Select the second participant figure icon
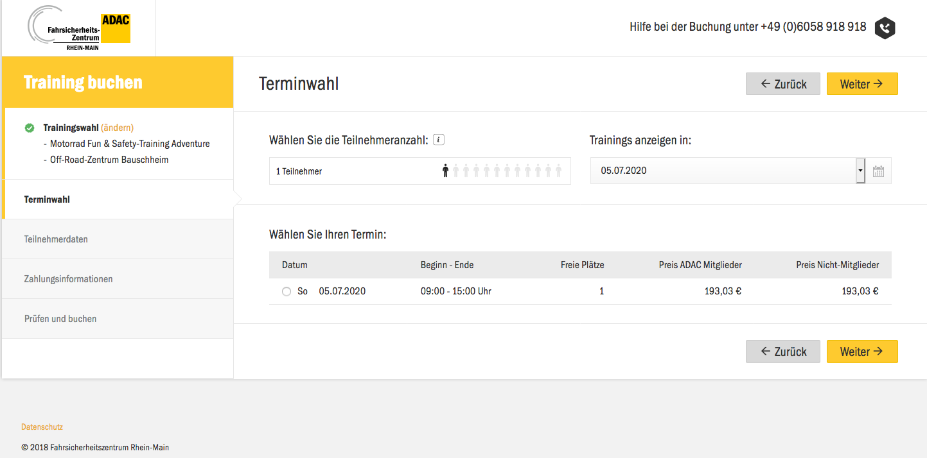 (455, 171)
